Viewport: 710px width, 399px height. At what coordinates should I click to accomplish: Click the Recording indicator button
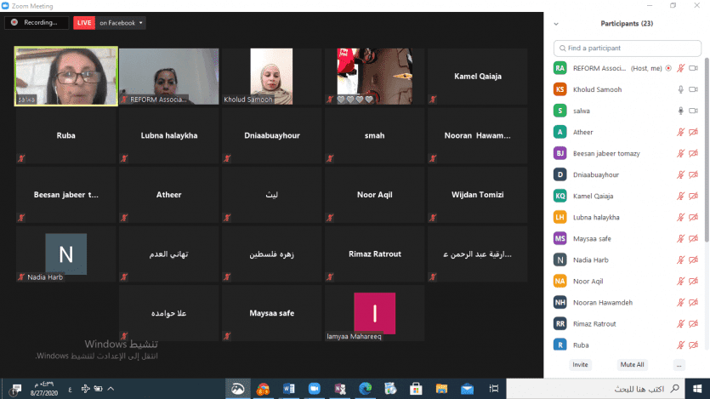coord(37,23)
